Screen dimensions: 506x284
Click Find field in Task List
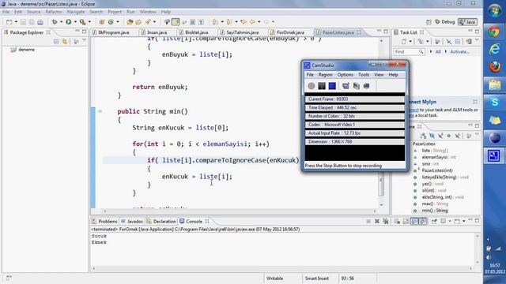click(409, 52)
